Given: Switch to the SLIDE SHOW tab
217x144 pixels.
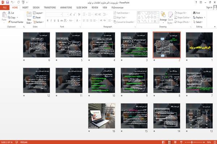Looking at the screenshot, I should tap(82, 8).
